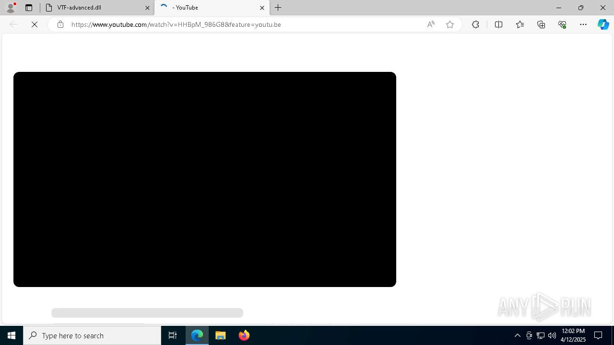Open the notification center
This screenshot has height=345, width=614.
599,335
